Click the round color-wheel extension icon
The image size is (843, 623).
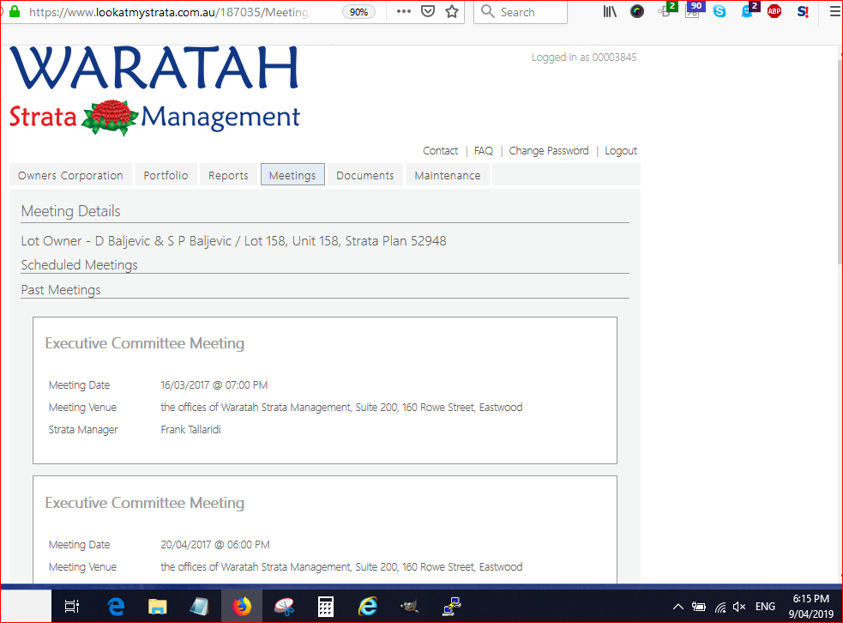(x=637, y=11)
